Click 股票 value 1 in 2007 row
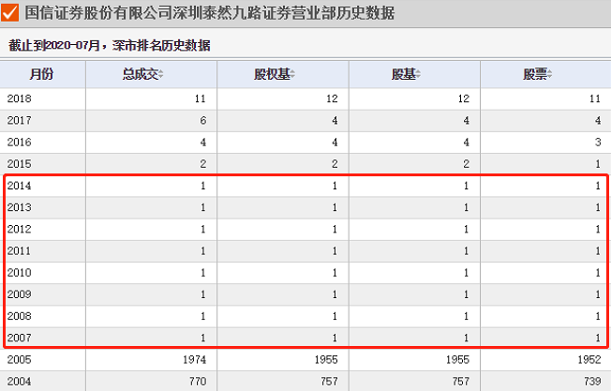 (x=598, y=338)
